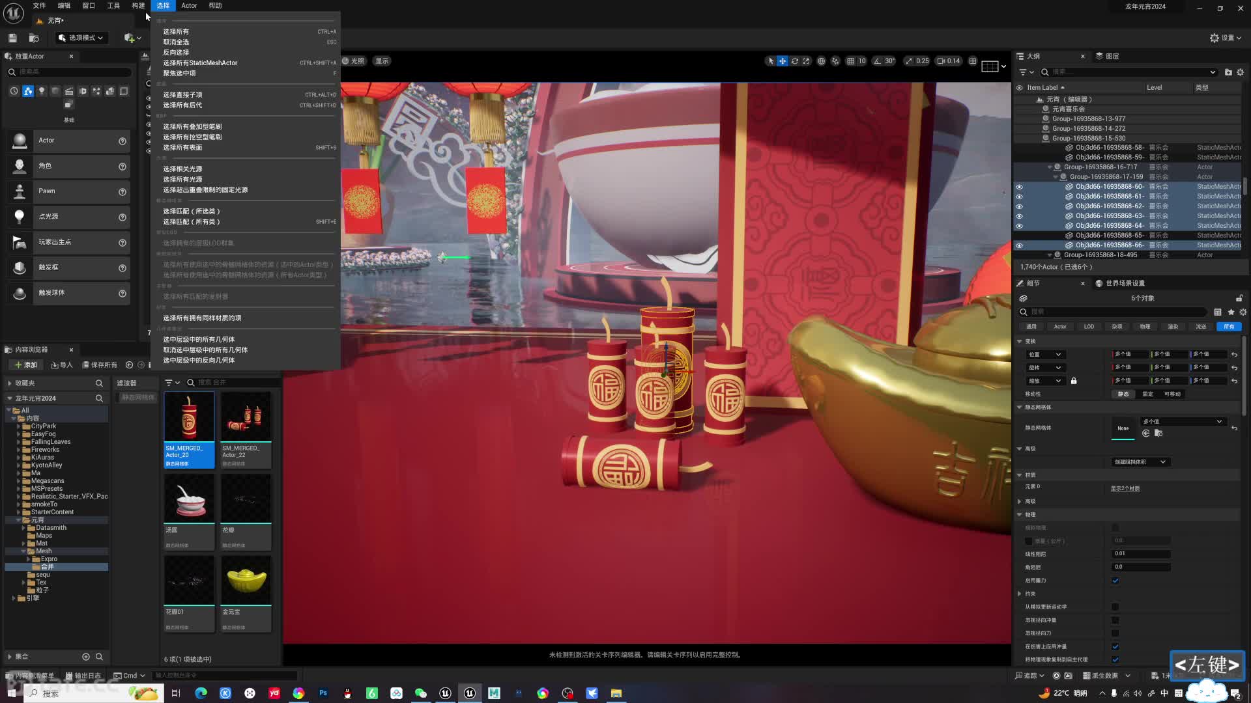Collapse the Physics section in Details
Viewport: 1251px width, 703px height.
[1020, 515]
